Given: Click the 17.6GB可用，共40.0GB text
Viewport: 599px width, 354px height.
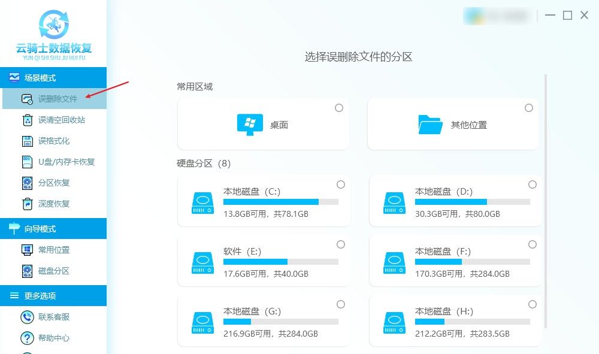Looking at the screenshot, I should (266, 274).
